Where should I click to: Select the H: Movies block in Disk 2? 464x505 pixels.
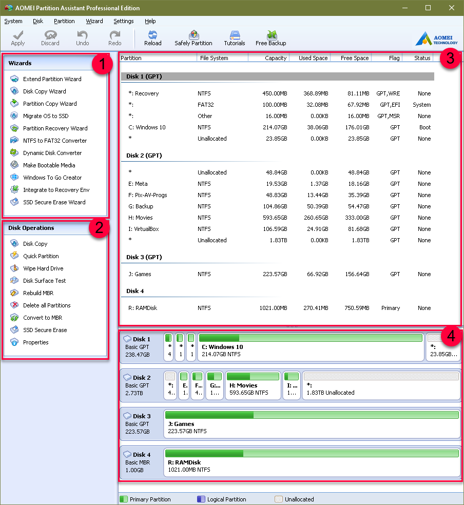(x=253, y=385)
